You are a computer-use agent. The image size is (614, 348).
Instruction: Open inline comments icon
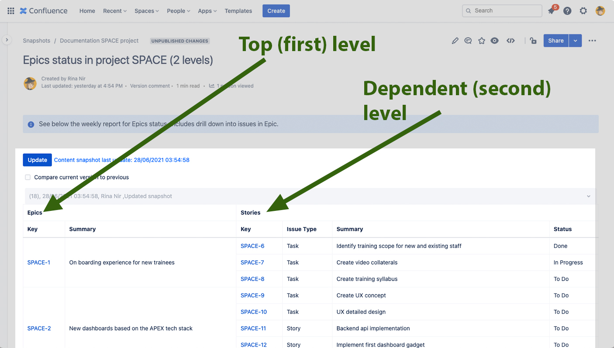coord(468,41)
